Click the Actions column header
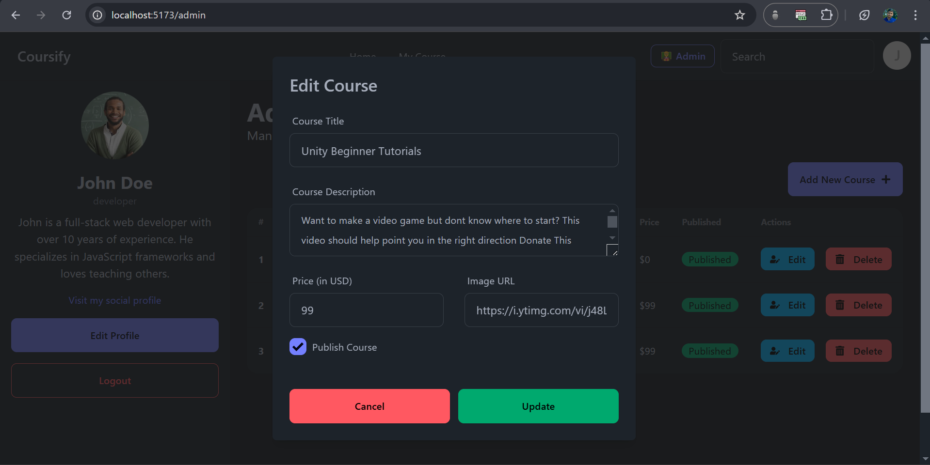The height and width of the screenshot is (465, 930). point(776,222)
